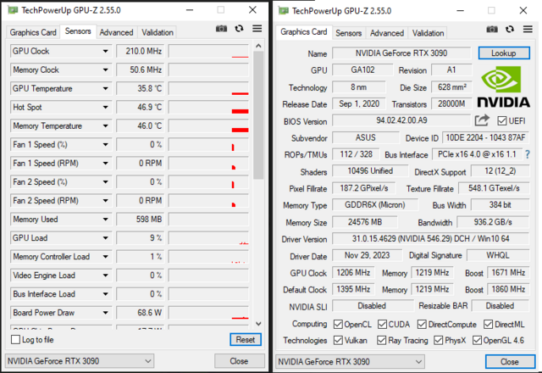Click the camera icon above the Lookup button
Screen dimensions: 542x373
(x=493, y=30)
